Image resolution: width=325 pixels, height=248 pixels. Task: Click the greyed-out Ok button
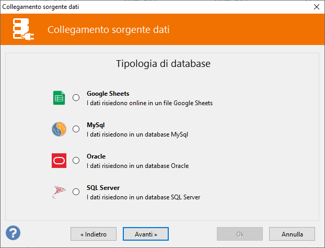(240, 234)
